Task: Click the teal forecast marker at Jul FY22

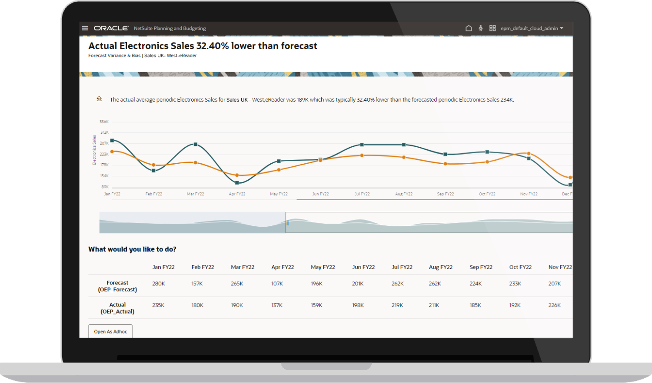Action: click(362, 145)
